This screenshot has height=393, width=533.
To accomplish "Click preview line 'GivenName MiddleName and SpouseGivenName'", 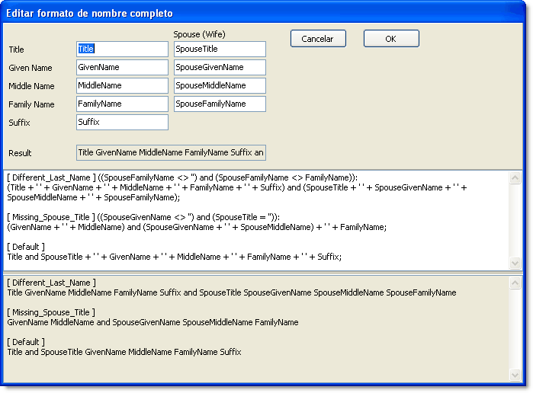I will [153, 322].
